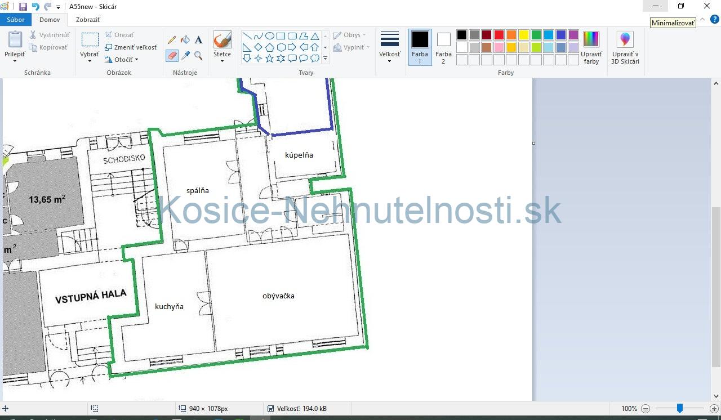Select the Color picker eyedropper tool
Screen dimensions: 721x420
[x=185, y=56]
